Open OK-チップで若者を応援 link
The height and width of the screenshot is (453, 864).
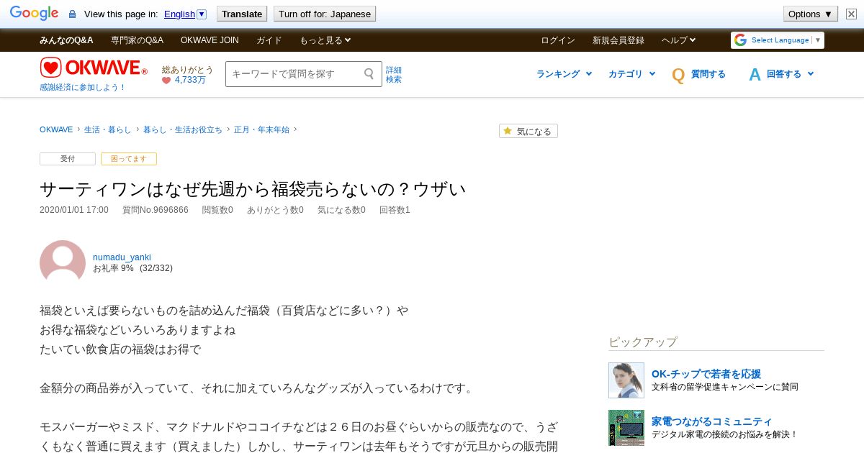(x=706, y=374)
